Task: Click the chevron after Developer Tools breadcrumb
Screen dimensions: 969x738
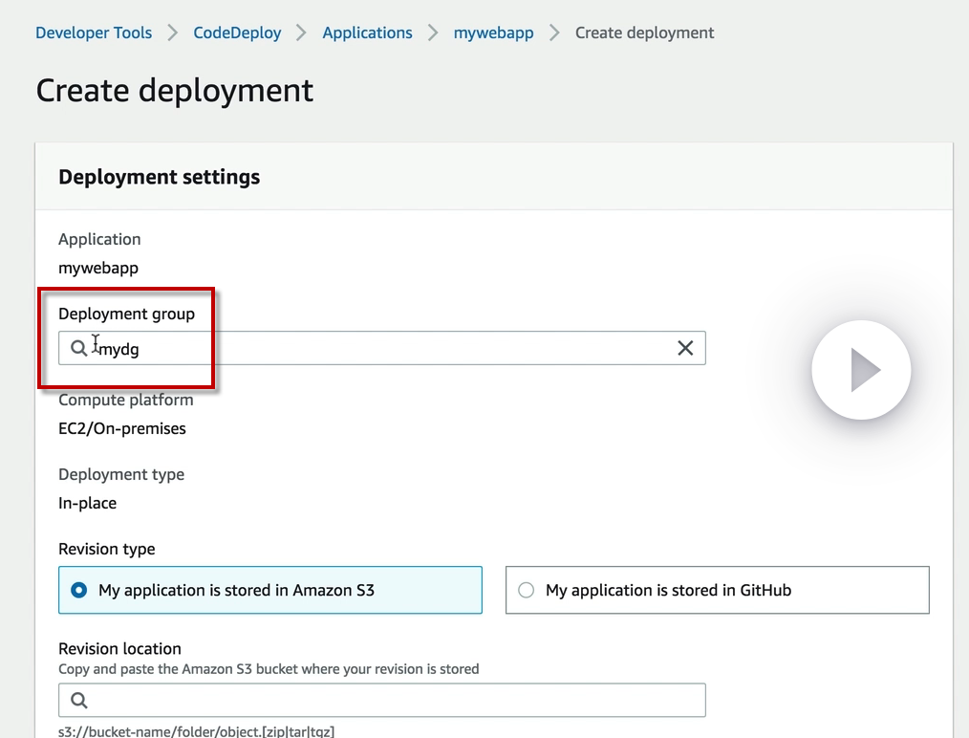Action: pyautogui.click(x=173, y=33)
